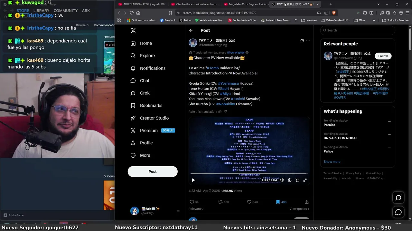Click the Grok icon on the post header
This screenshot has width=412, height=231.
click(302, 41)
